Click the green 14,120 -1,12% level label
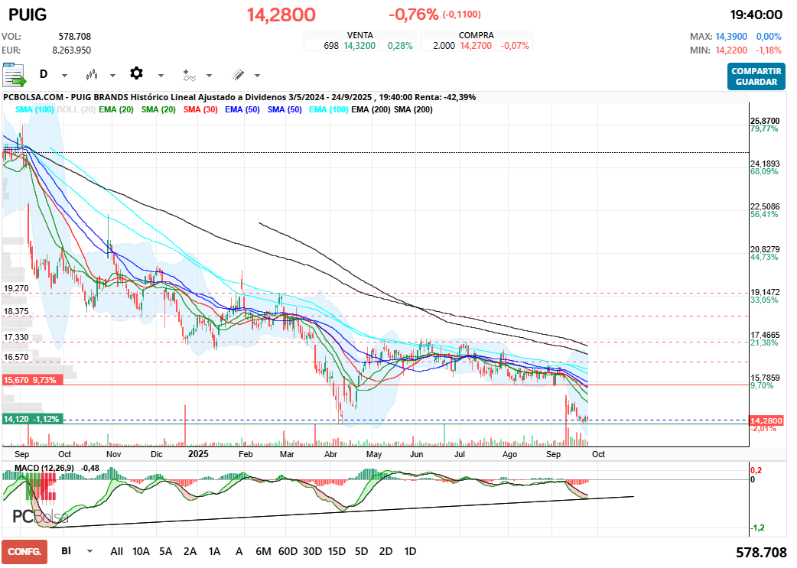 33,419
